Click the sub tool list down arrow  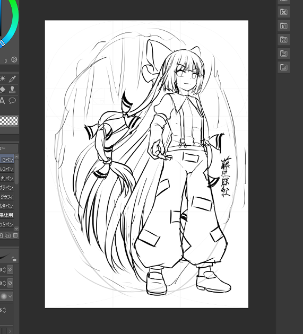(16, 228)
